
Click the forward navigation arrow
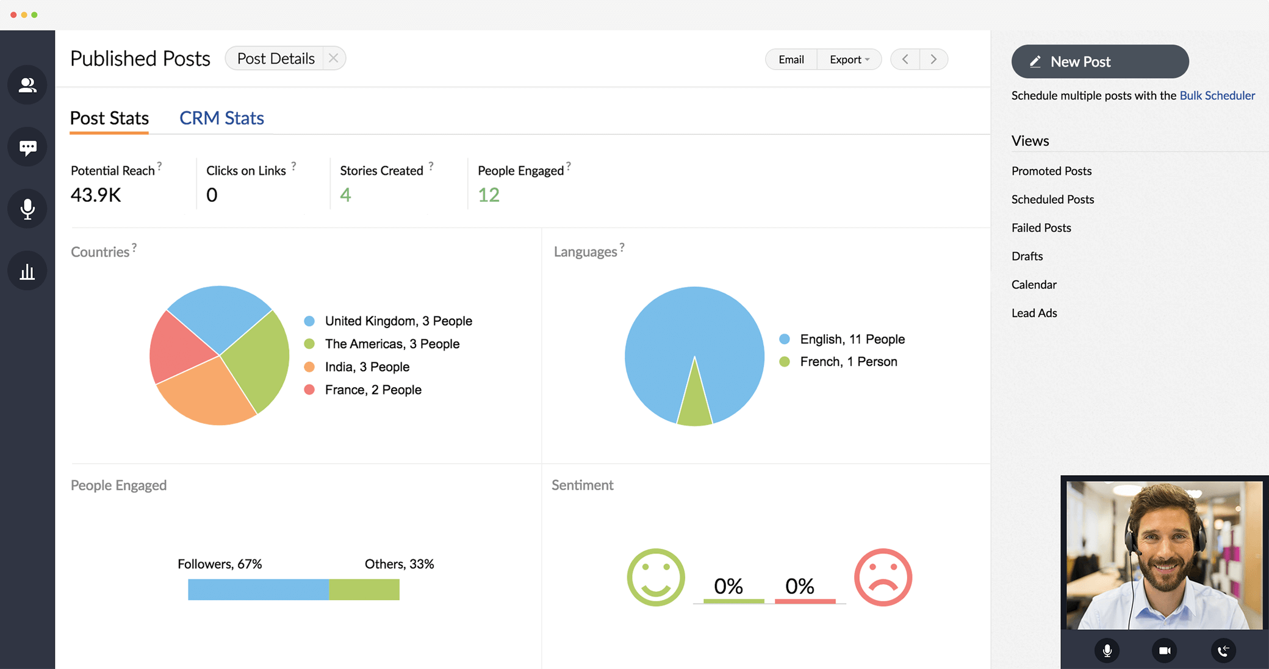[x=933, y=59]
